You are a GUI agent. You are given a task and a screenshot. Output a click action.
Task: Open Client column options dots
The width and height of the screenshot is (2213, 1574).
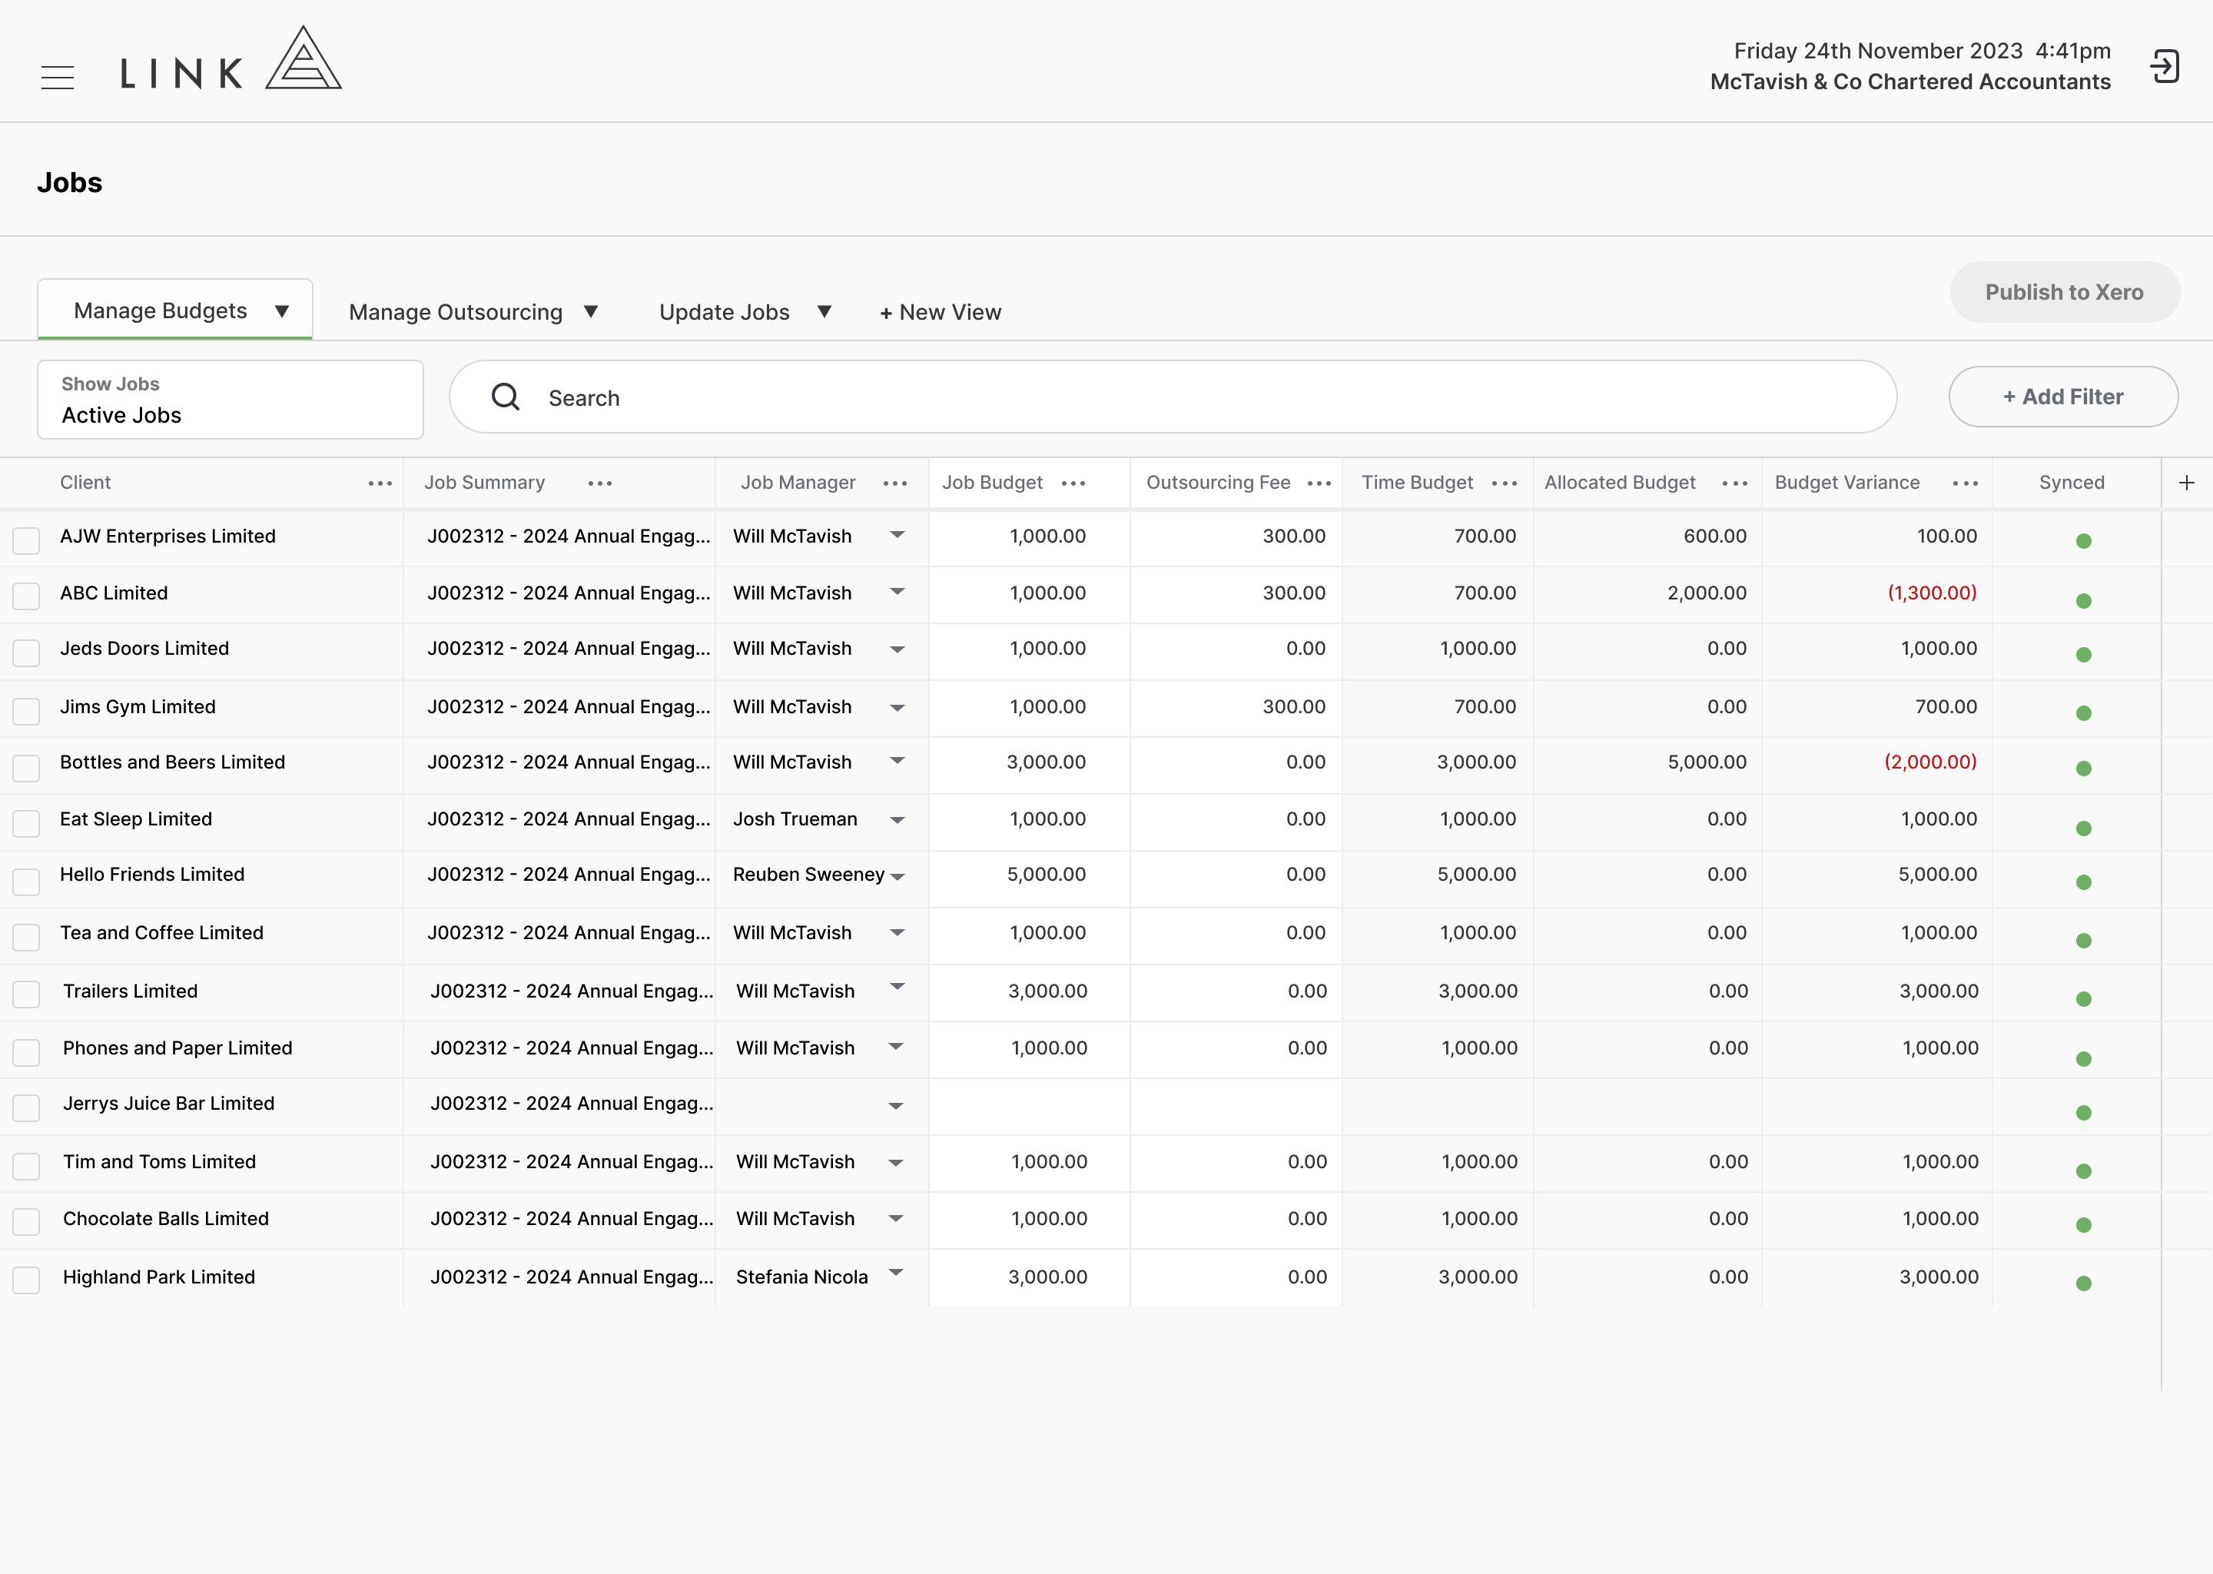click(x=381, y=483)
